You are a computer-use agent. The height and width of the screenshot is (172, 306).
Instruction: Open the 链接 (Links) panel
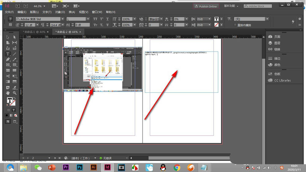coord(274,49)
